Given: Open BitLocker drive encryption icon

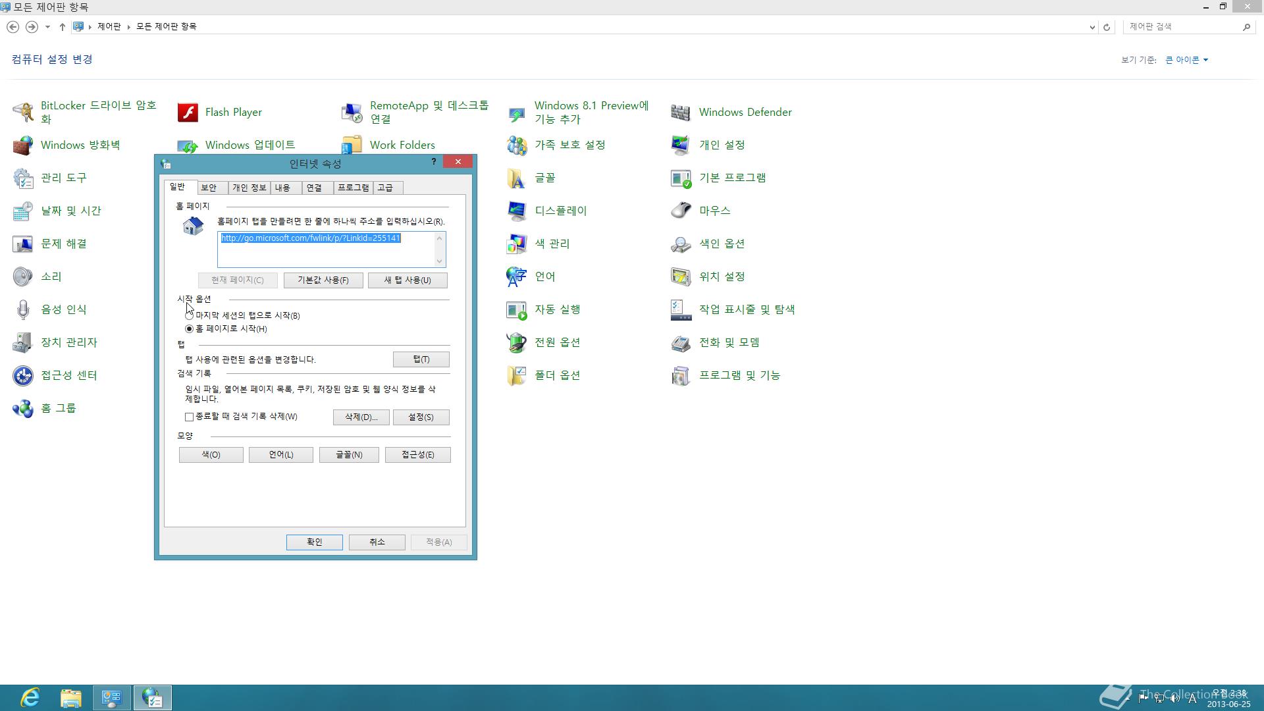Looking at the screenshot, I should (22, 112).
